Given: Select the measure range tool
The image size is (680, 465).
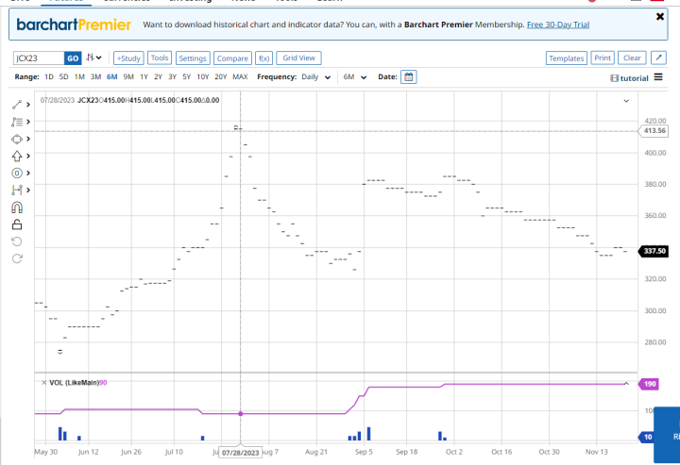Looking at the screenshot, I should 16,190.
